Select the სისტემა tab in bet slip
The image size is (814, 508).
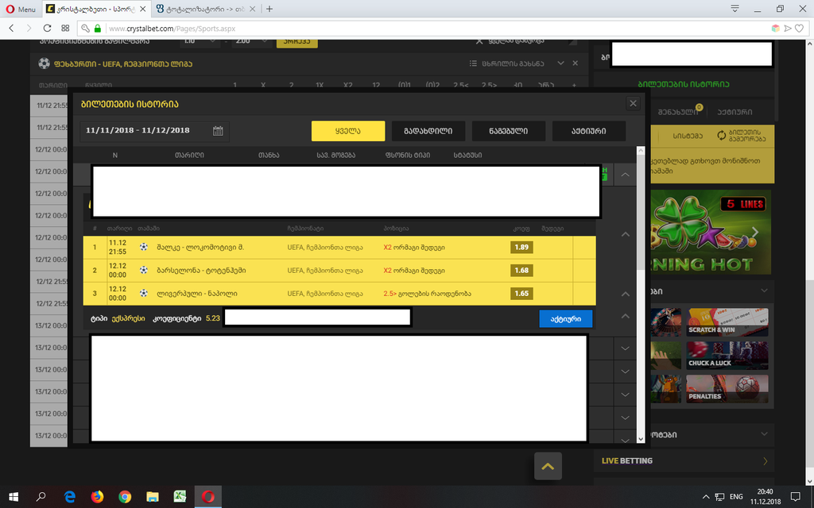point(688,136)
